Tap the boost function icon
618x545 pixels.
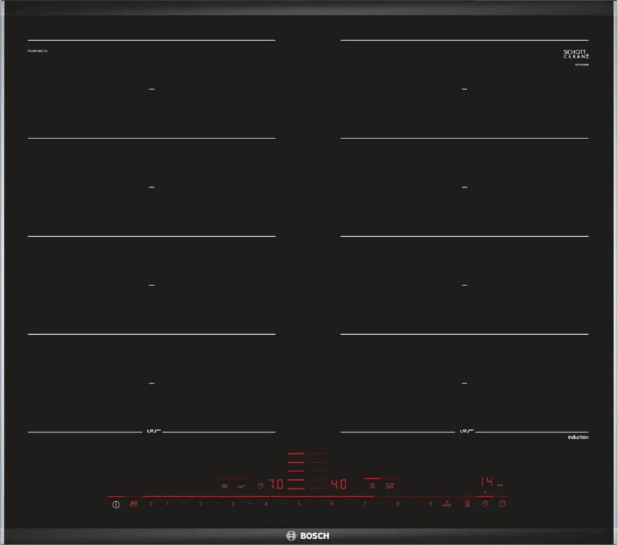pos(446,504)
